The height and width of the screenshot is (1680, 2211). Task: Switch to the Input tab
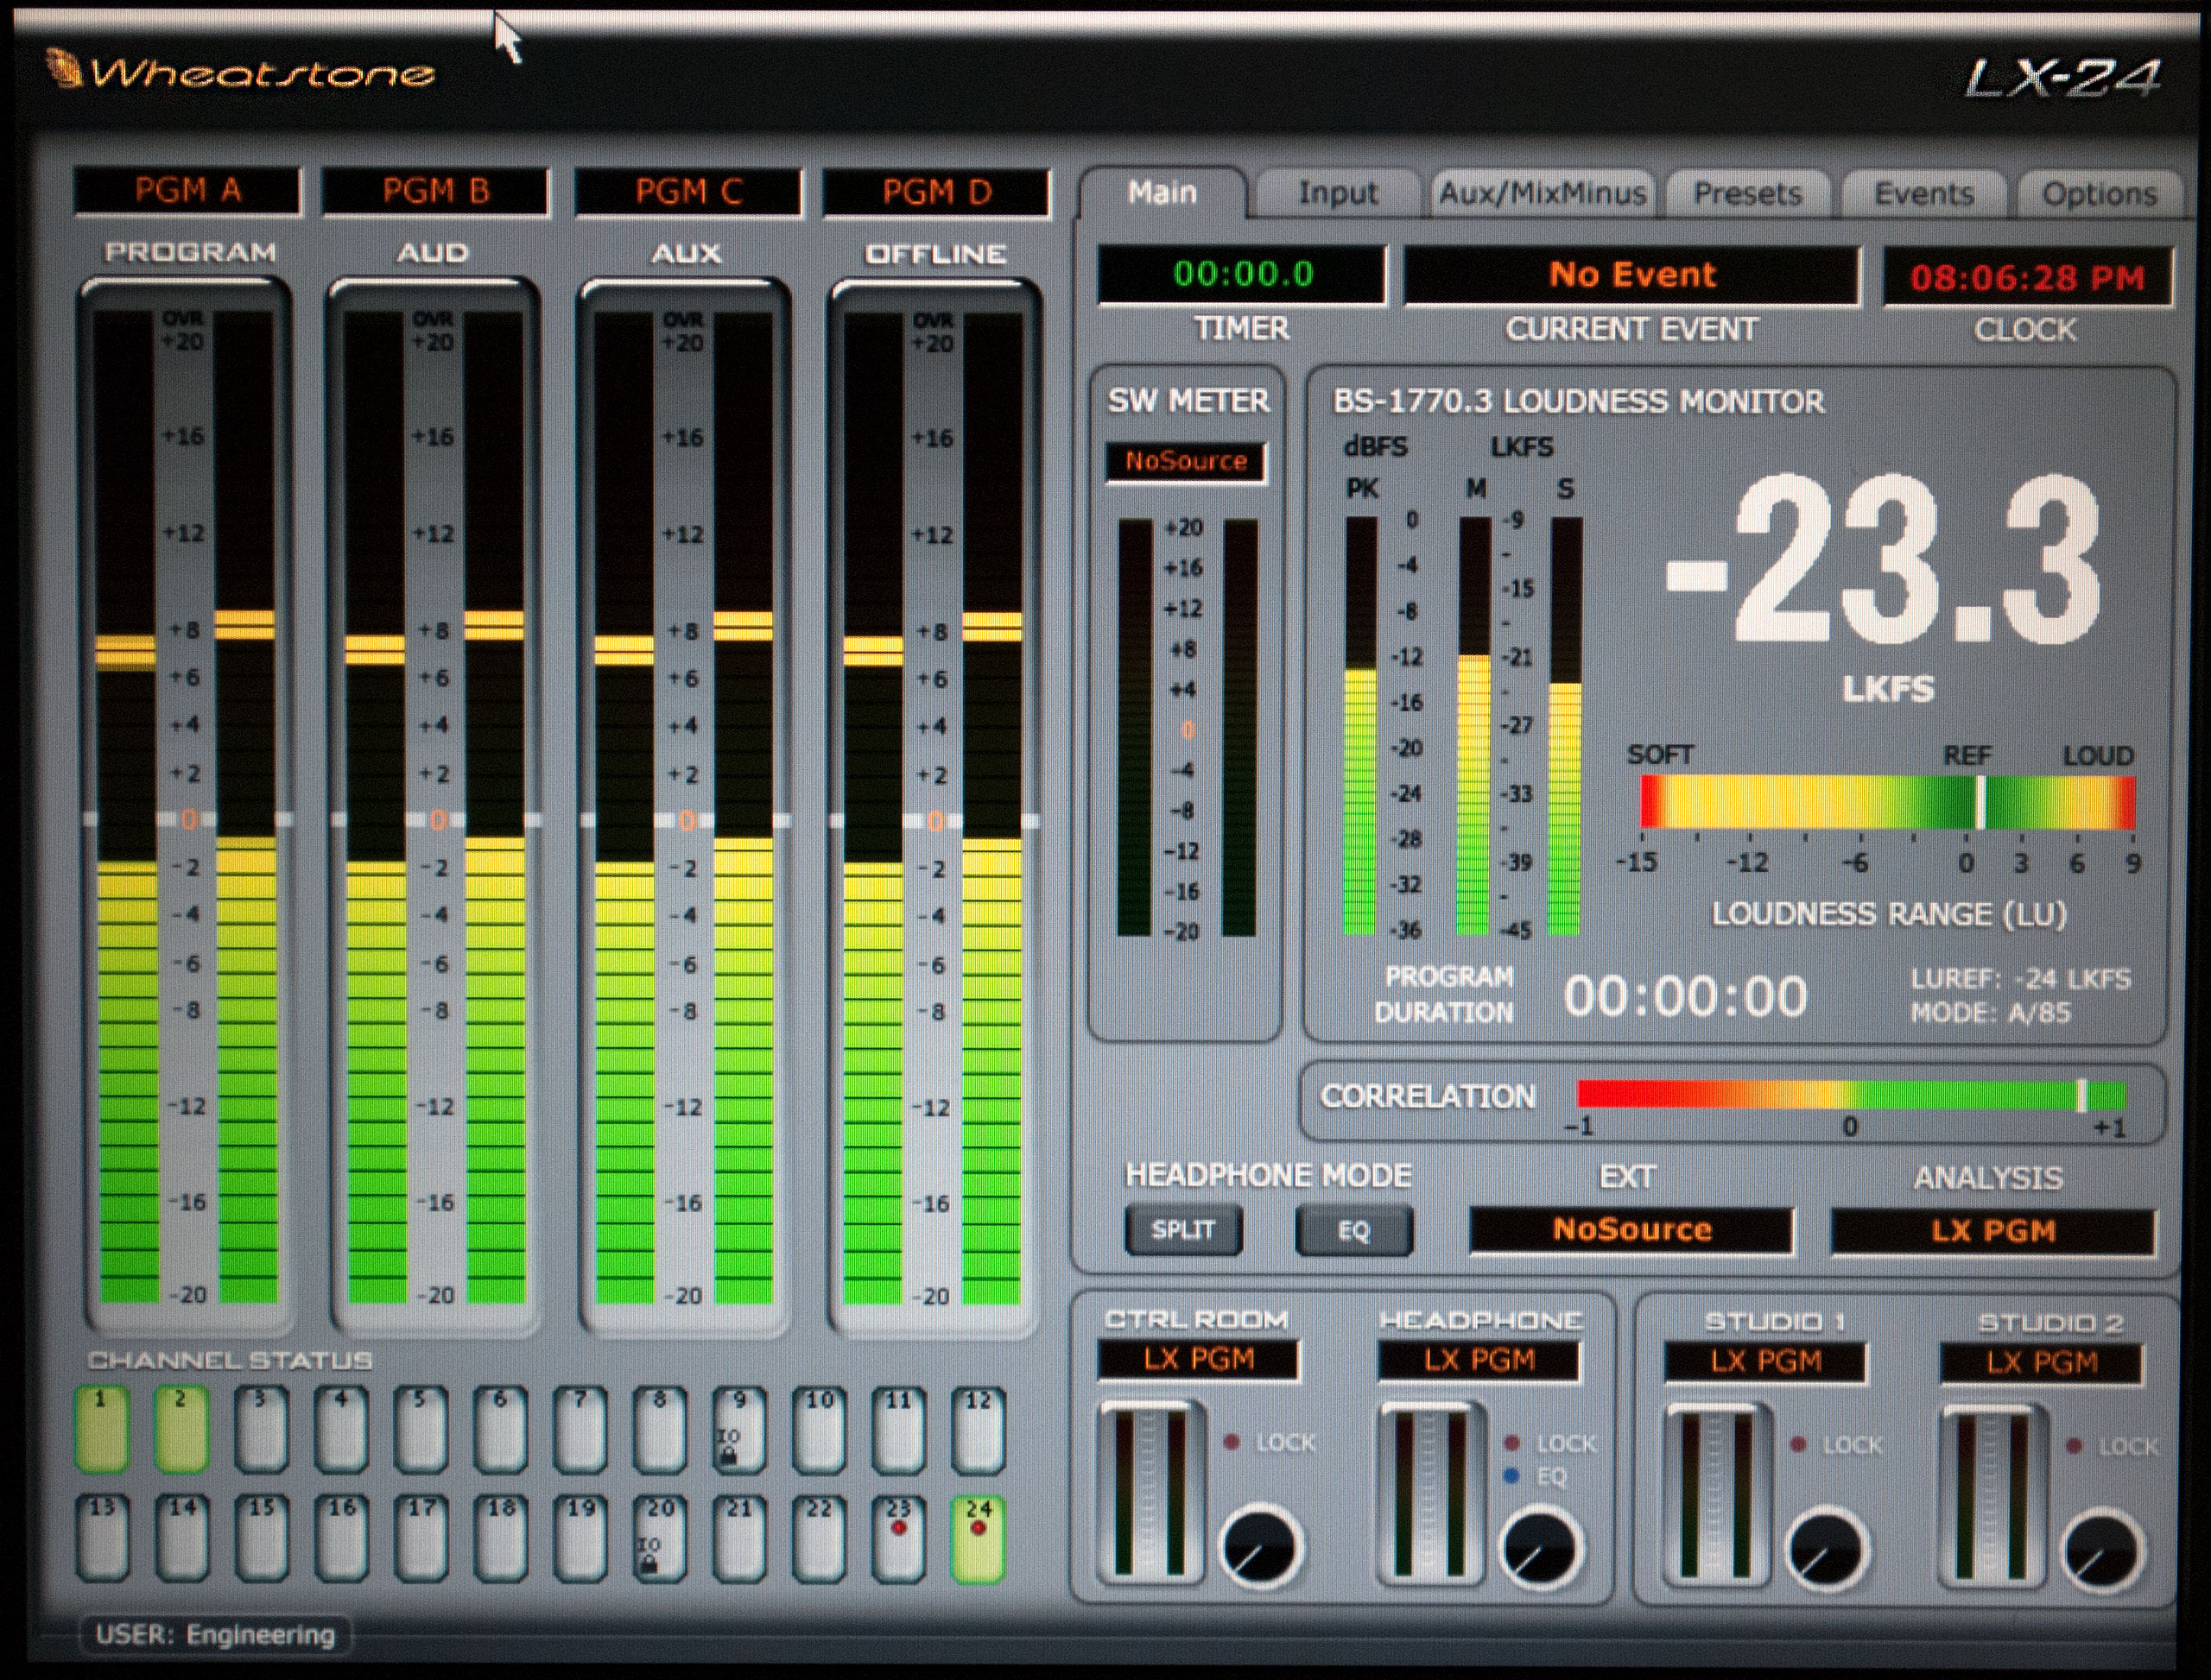coord(1338,192)
